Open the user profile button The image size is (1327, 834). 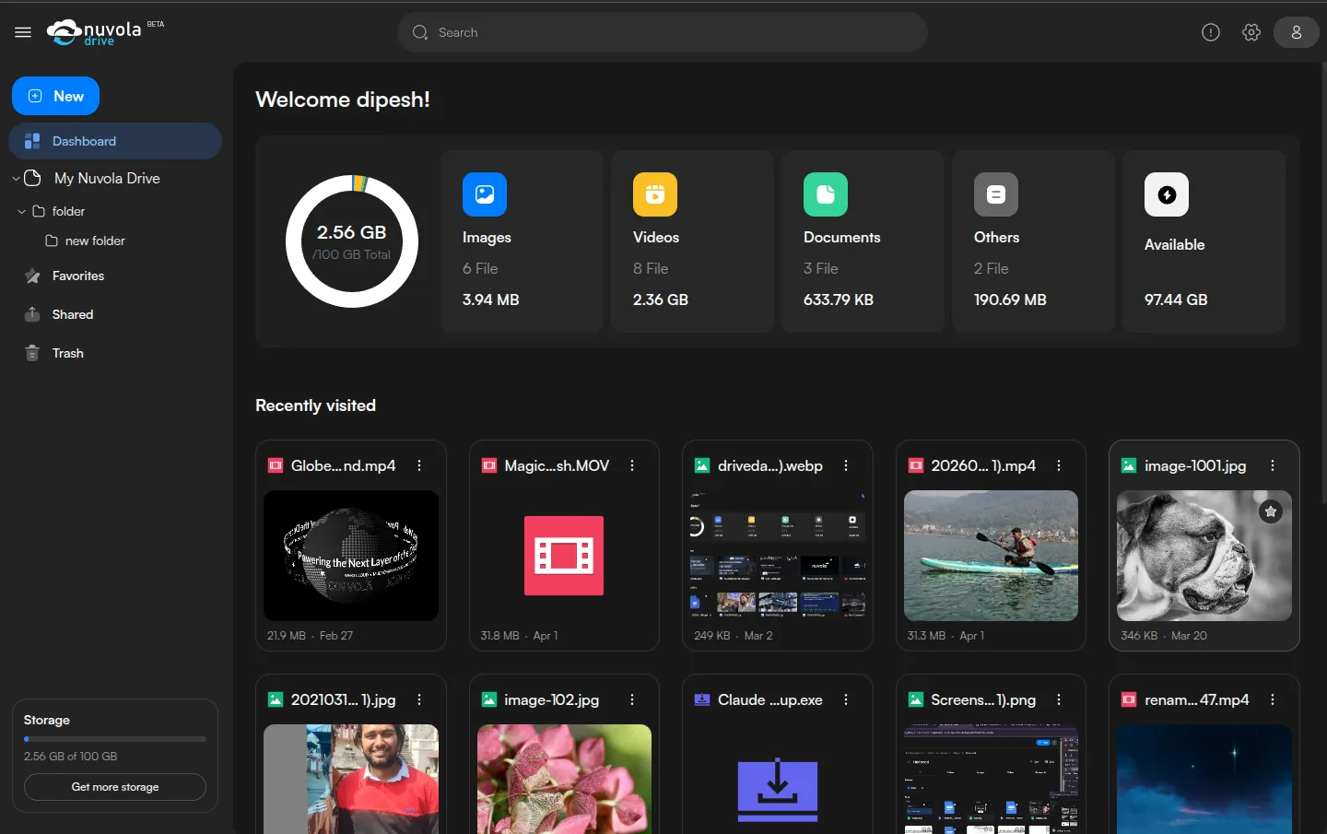click(x=1297, y=32)
